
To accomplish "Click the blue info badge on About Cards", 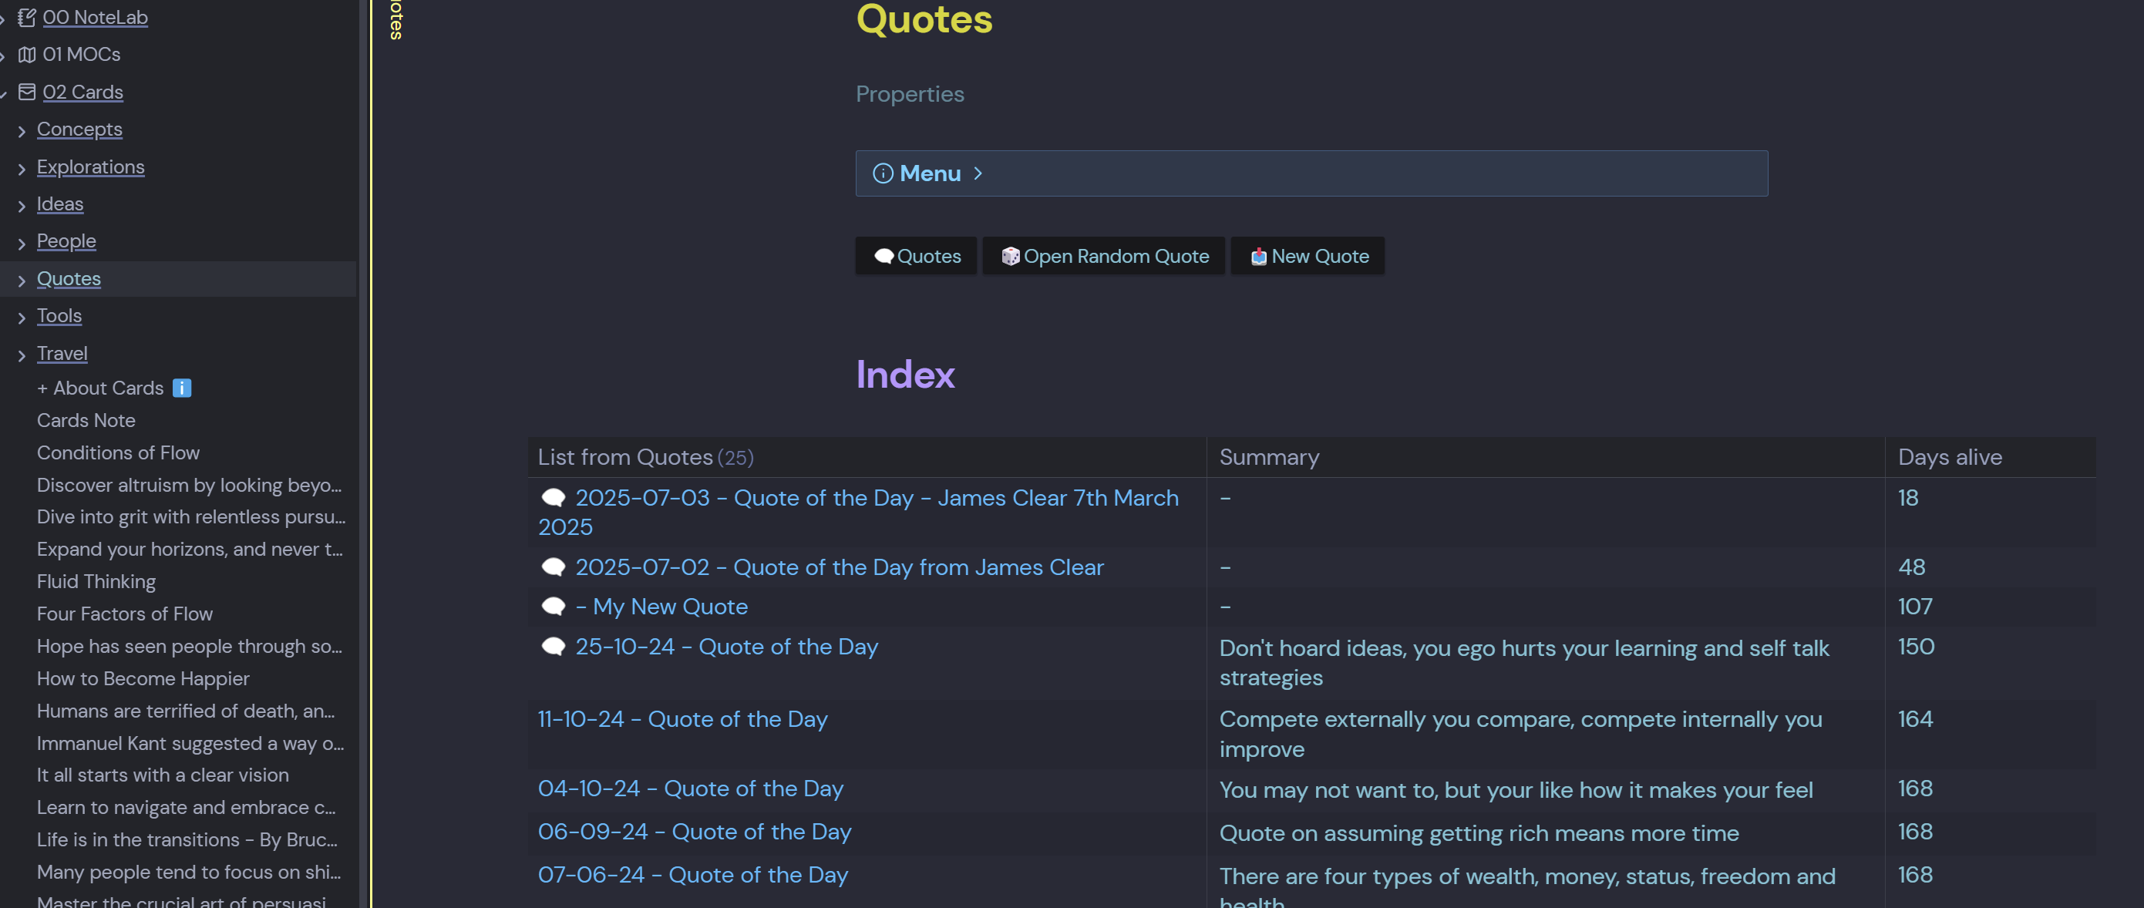I will tap(181, 388).
